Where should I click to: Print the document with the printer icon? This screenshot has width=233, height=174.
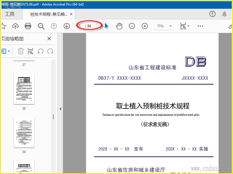pyautogui.click(x=28, y=26)
